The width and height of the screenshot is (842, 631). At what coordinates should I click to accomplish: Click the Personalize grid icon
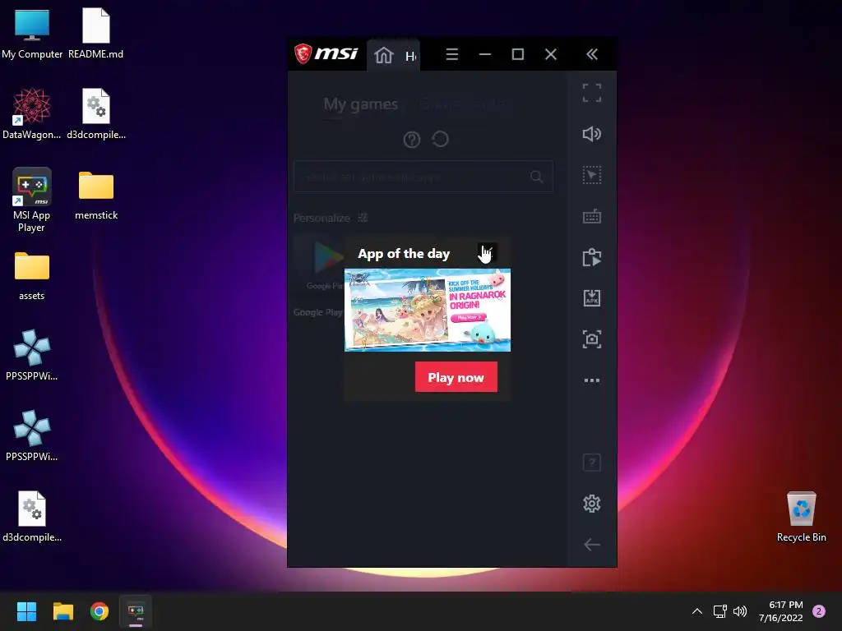363,218
